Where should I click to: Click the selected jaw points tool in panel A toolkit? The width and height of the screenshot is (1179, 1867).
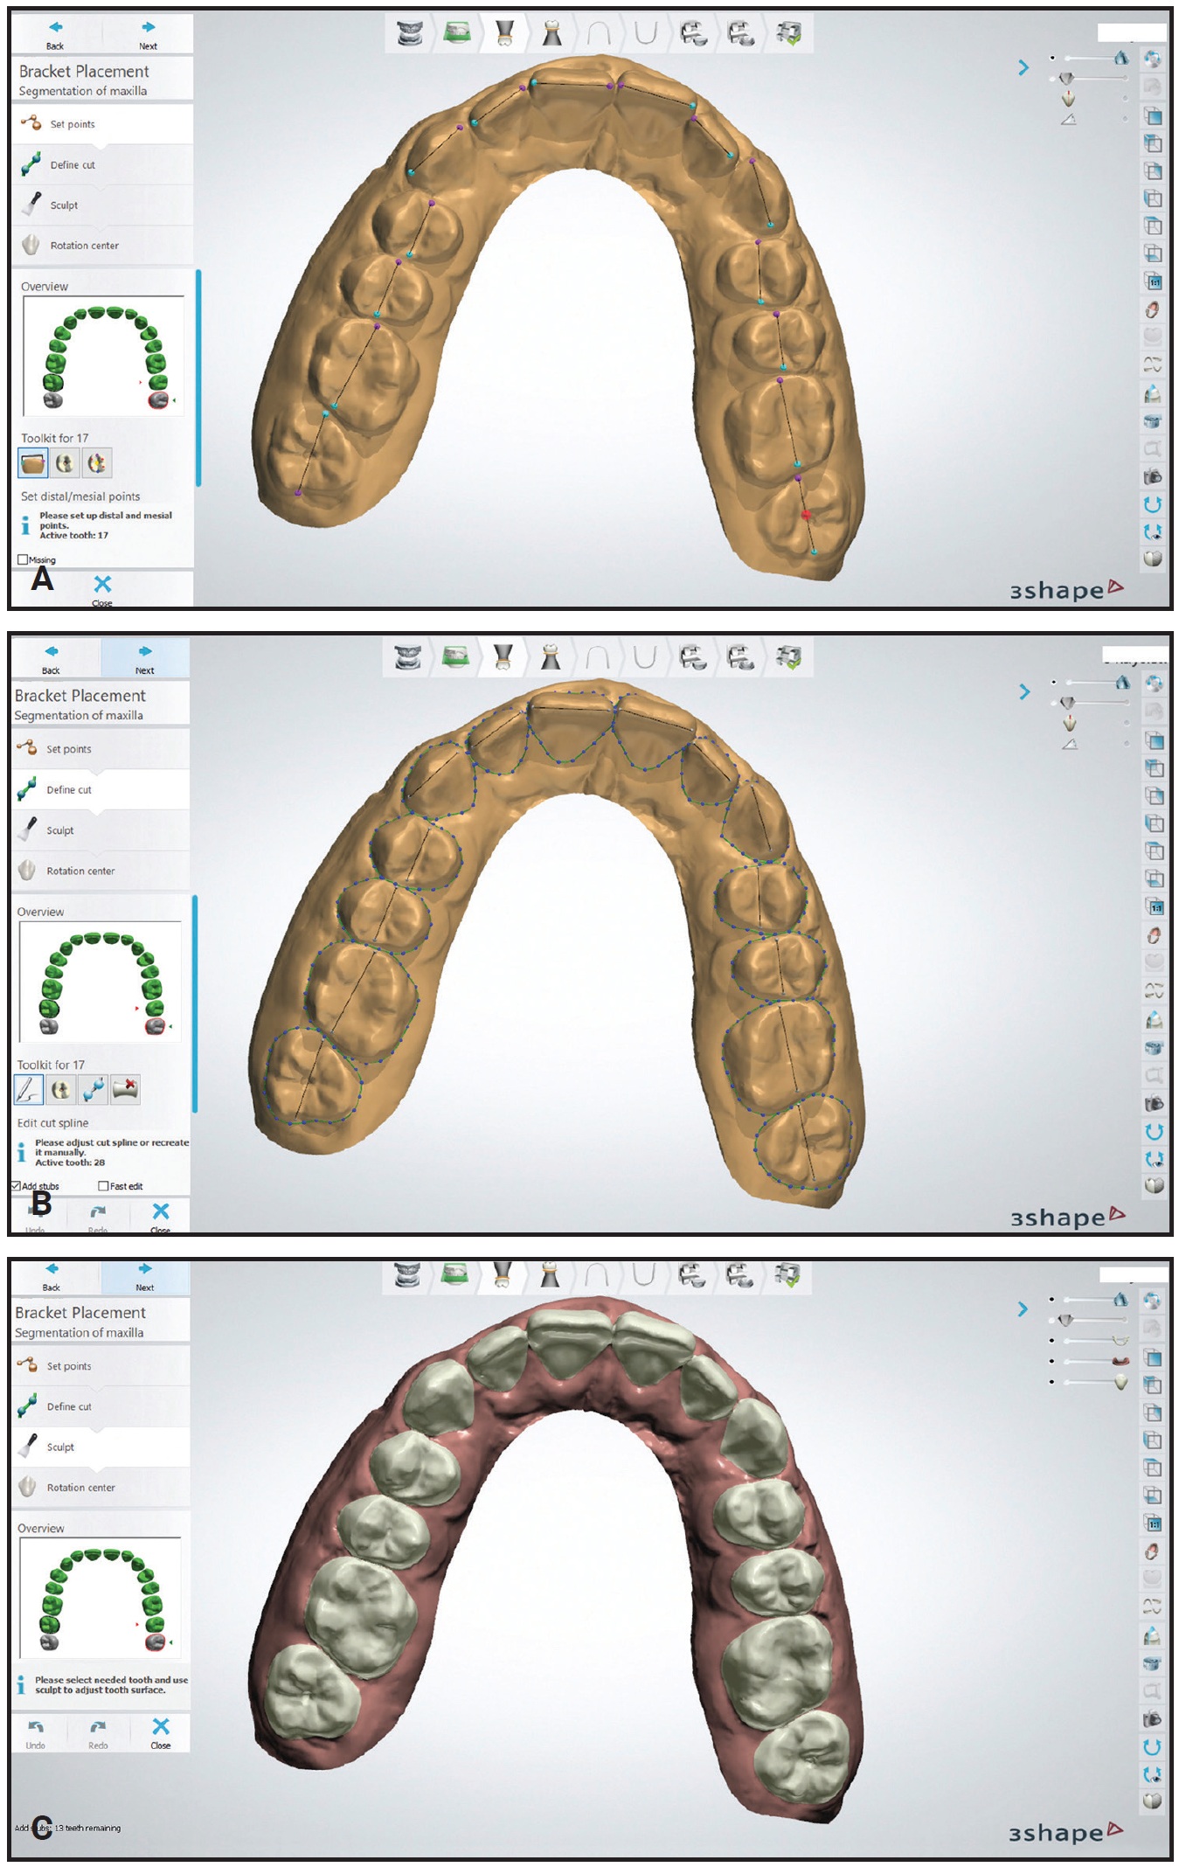click(x=32, y=462)
